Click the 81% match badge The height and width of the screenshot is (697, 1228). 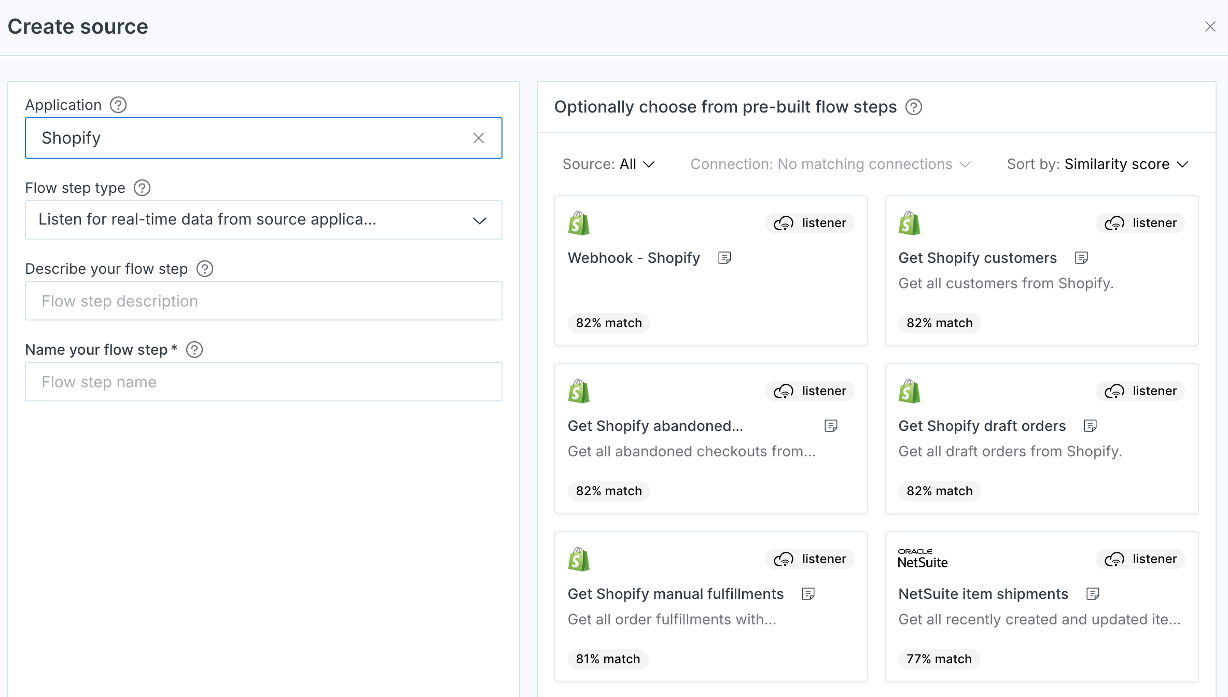pyautogui.click(x=608, y=659)
